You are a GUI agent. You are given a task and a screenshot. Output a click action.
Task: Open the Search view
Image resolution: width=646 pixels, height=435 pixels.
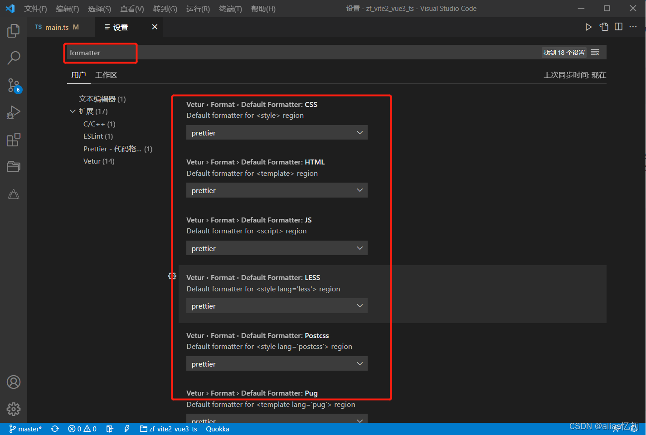13,58
